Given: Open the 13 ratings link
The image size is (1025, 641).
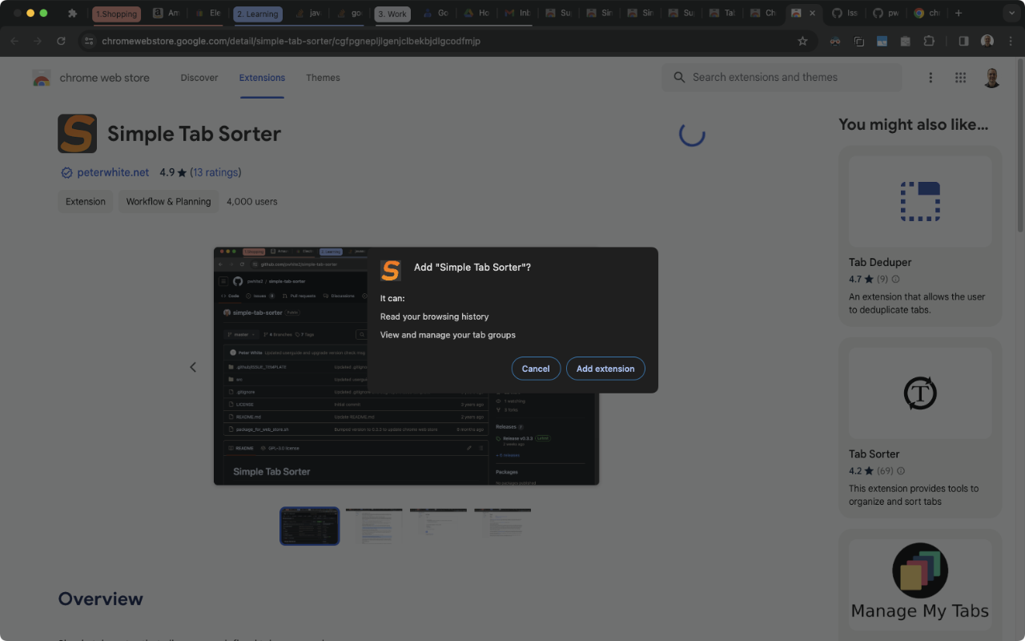Looking at the screenshot, I should (x=216, y=172).
